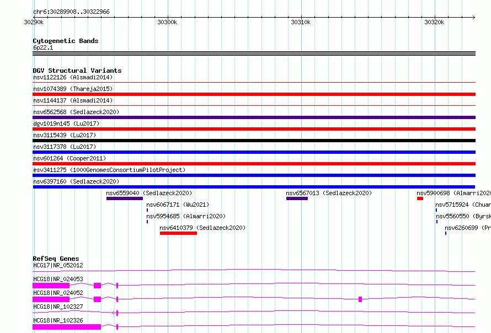Click the 6p22.1 band label
Viewport: 491px width, 333px height.
[x=43, y=47]
